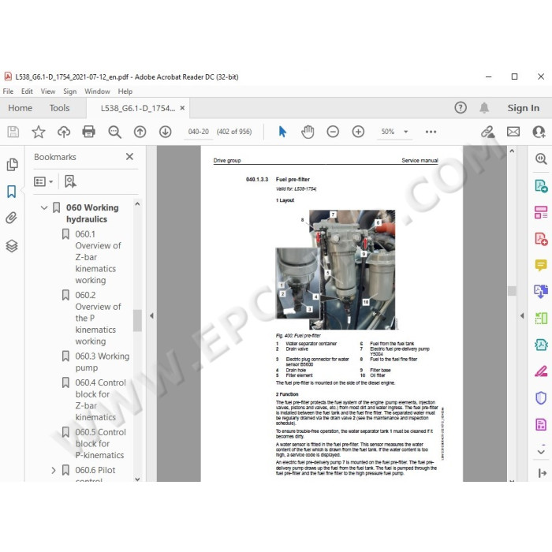
Task: Open Export PDF tool
Action: (541, 186)
